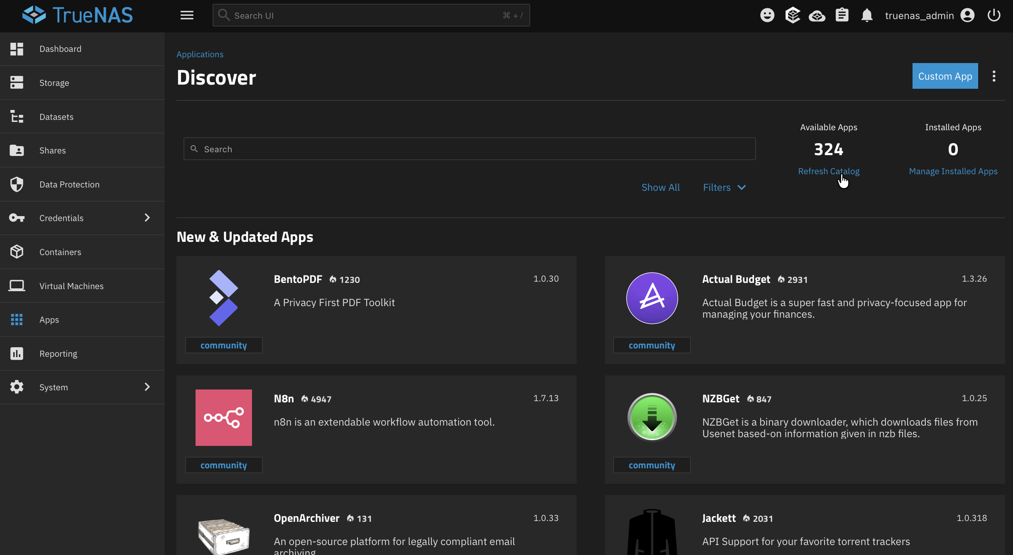
Task: Click the TrueNAS cloud connect icon
Action: pos(817,15)
